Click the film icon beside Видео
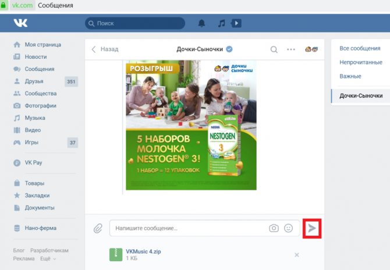The width and height of the screenshot is (390, 270). pyautogui.click(x=17, y=130)
